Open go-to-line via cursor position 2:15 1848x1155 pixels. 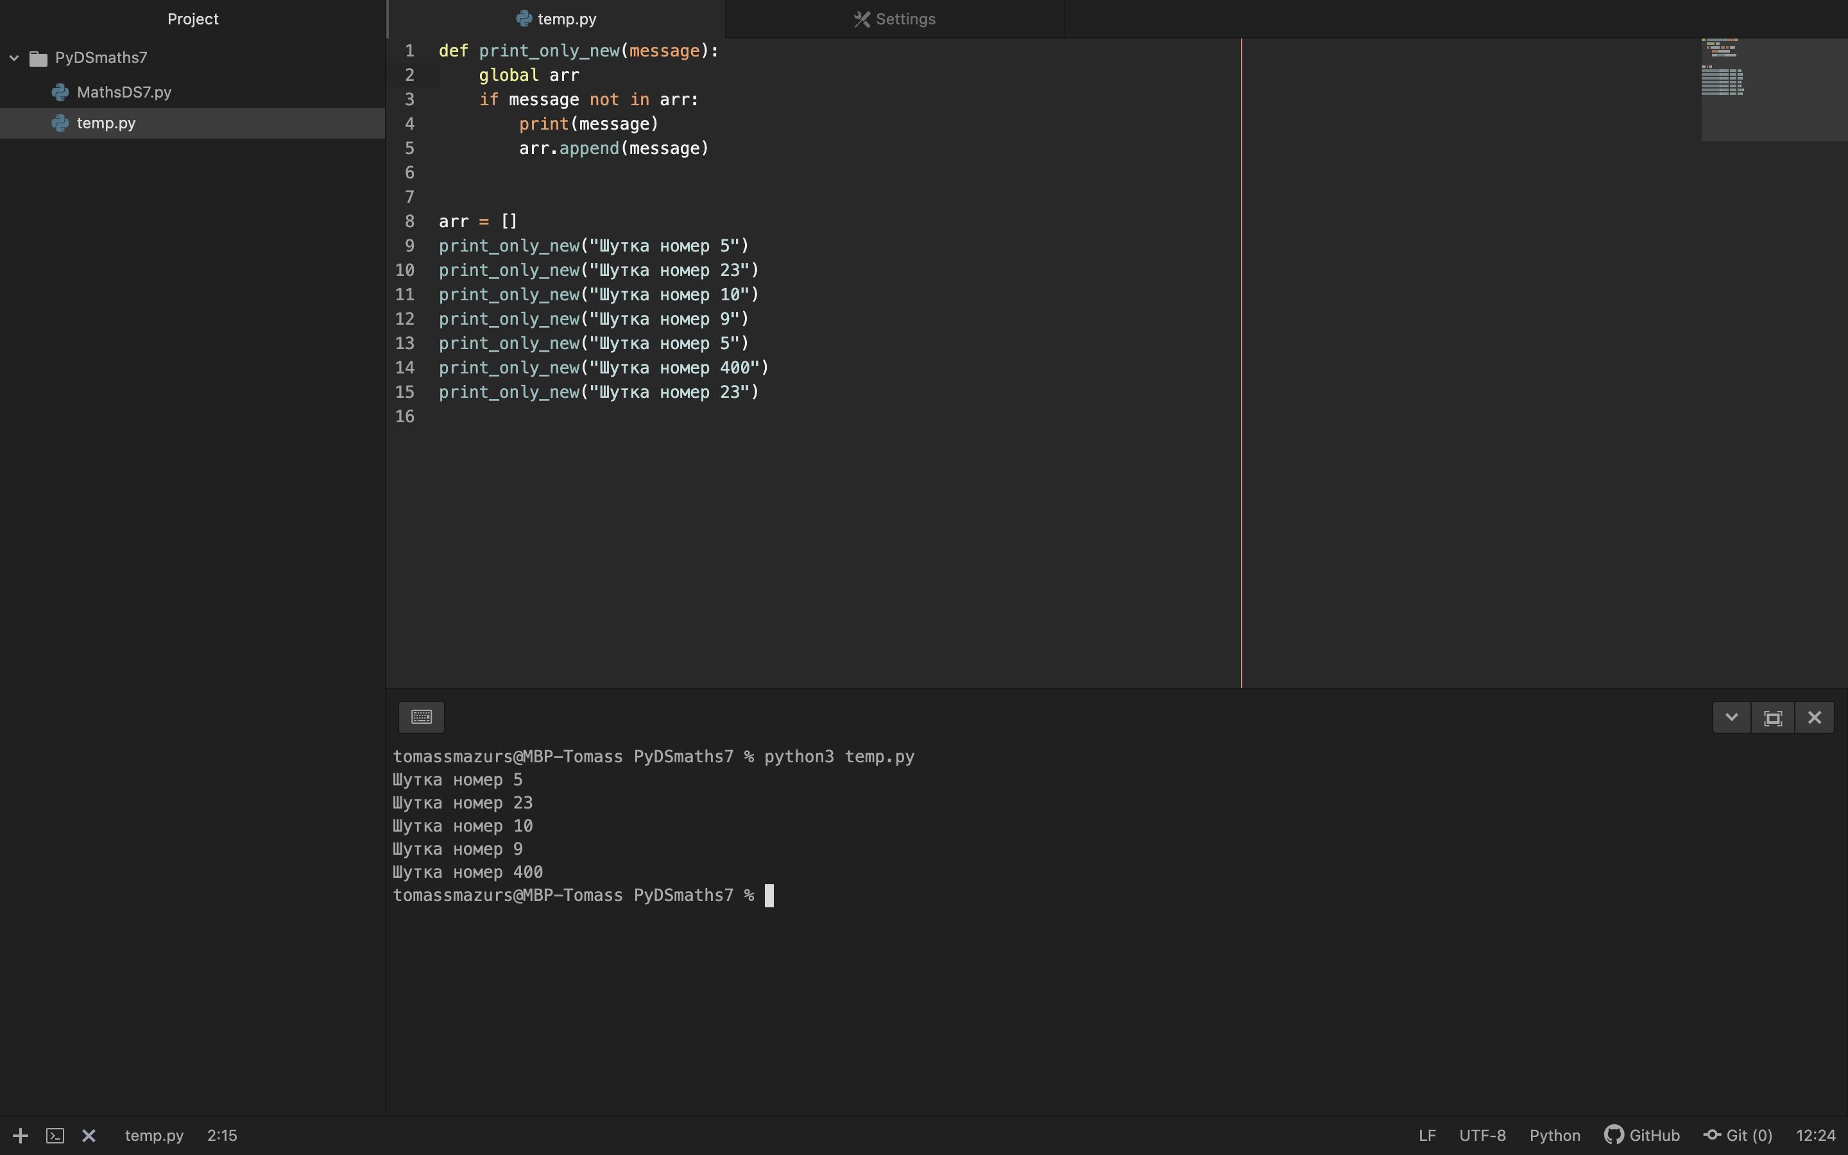[x=222, y=1135]
